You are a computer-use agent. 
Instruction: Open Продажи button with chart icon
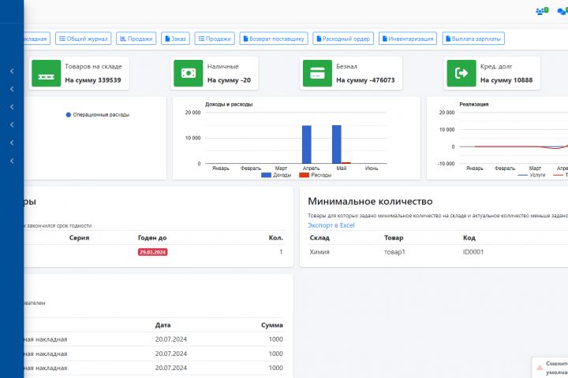click(136, 39)
